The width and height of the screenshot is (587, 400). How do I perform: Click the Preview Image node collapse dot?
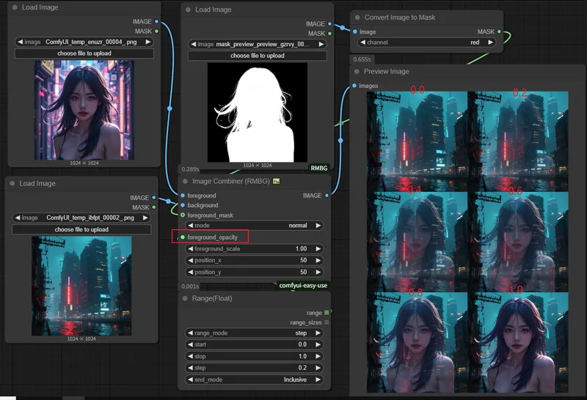point(357,72)
